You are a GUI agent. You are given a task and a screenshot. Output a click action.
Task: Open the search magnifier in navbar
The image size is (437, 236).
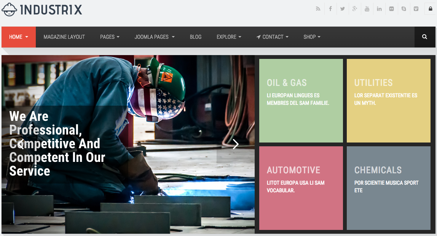tap(425, 37)
